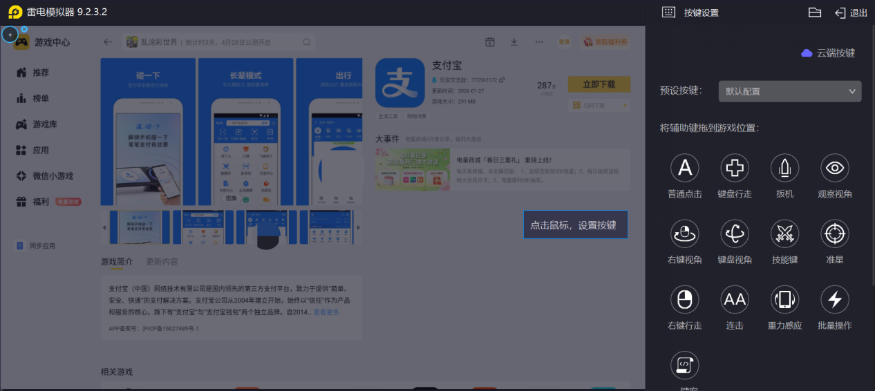Select the 连击 AA combo icon

pos(735,299)
